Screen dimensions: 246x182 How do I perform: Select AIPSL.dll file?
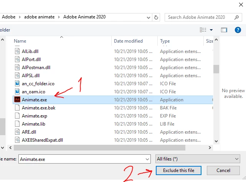pos(31,76)
